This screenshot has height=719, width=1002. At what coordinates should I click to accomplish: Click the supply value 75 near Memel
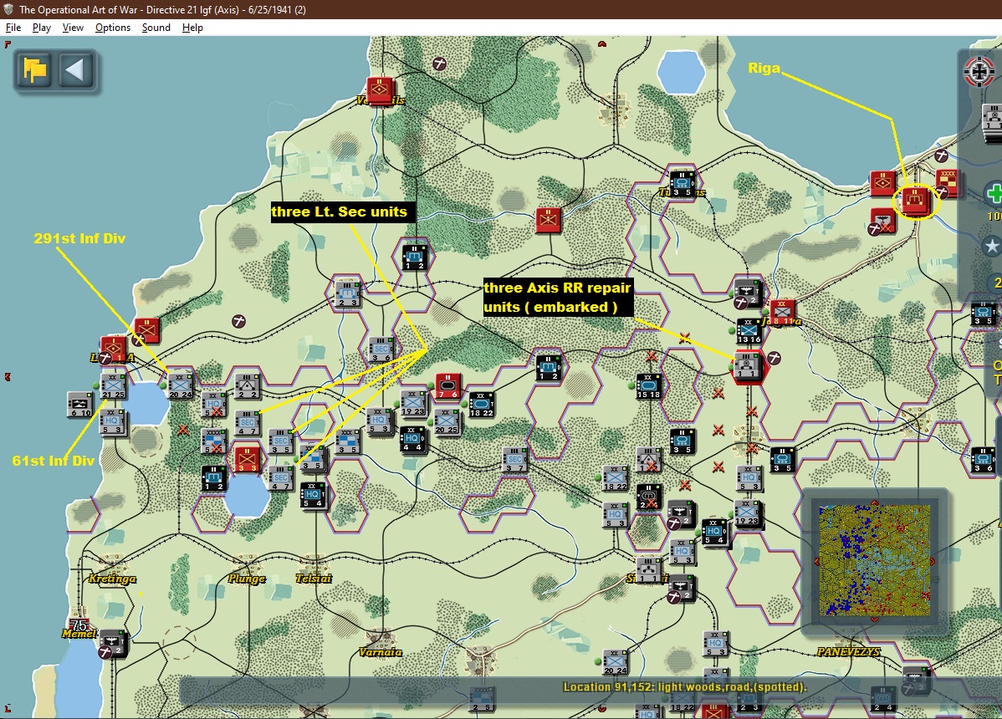79,625
